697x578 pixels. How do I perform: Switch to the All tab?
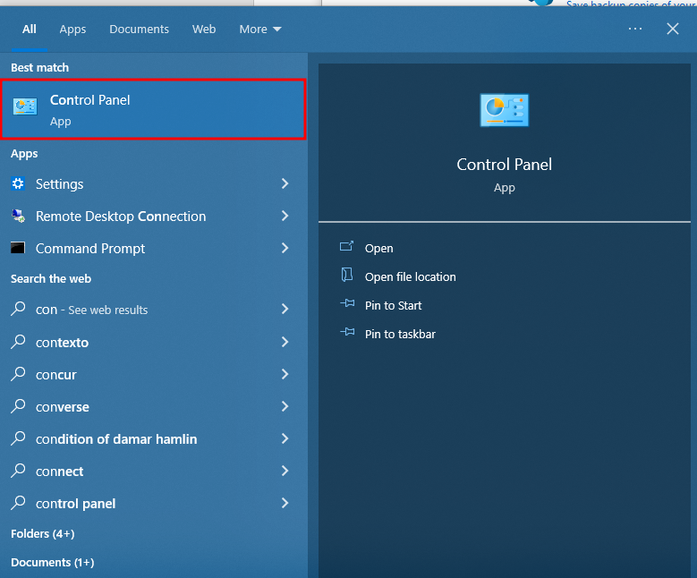[x=30, y=30]
